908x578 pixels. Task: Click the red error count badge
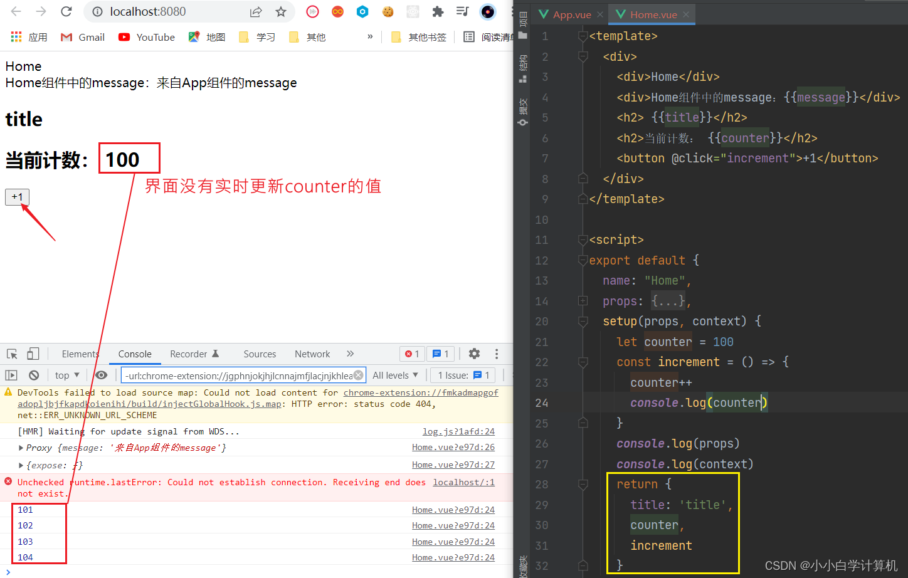click(x=412, y=354)
